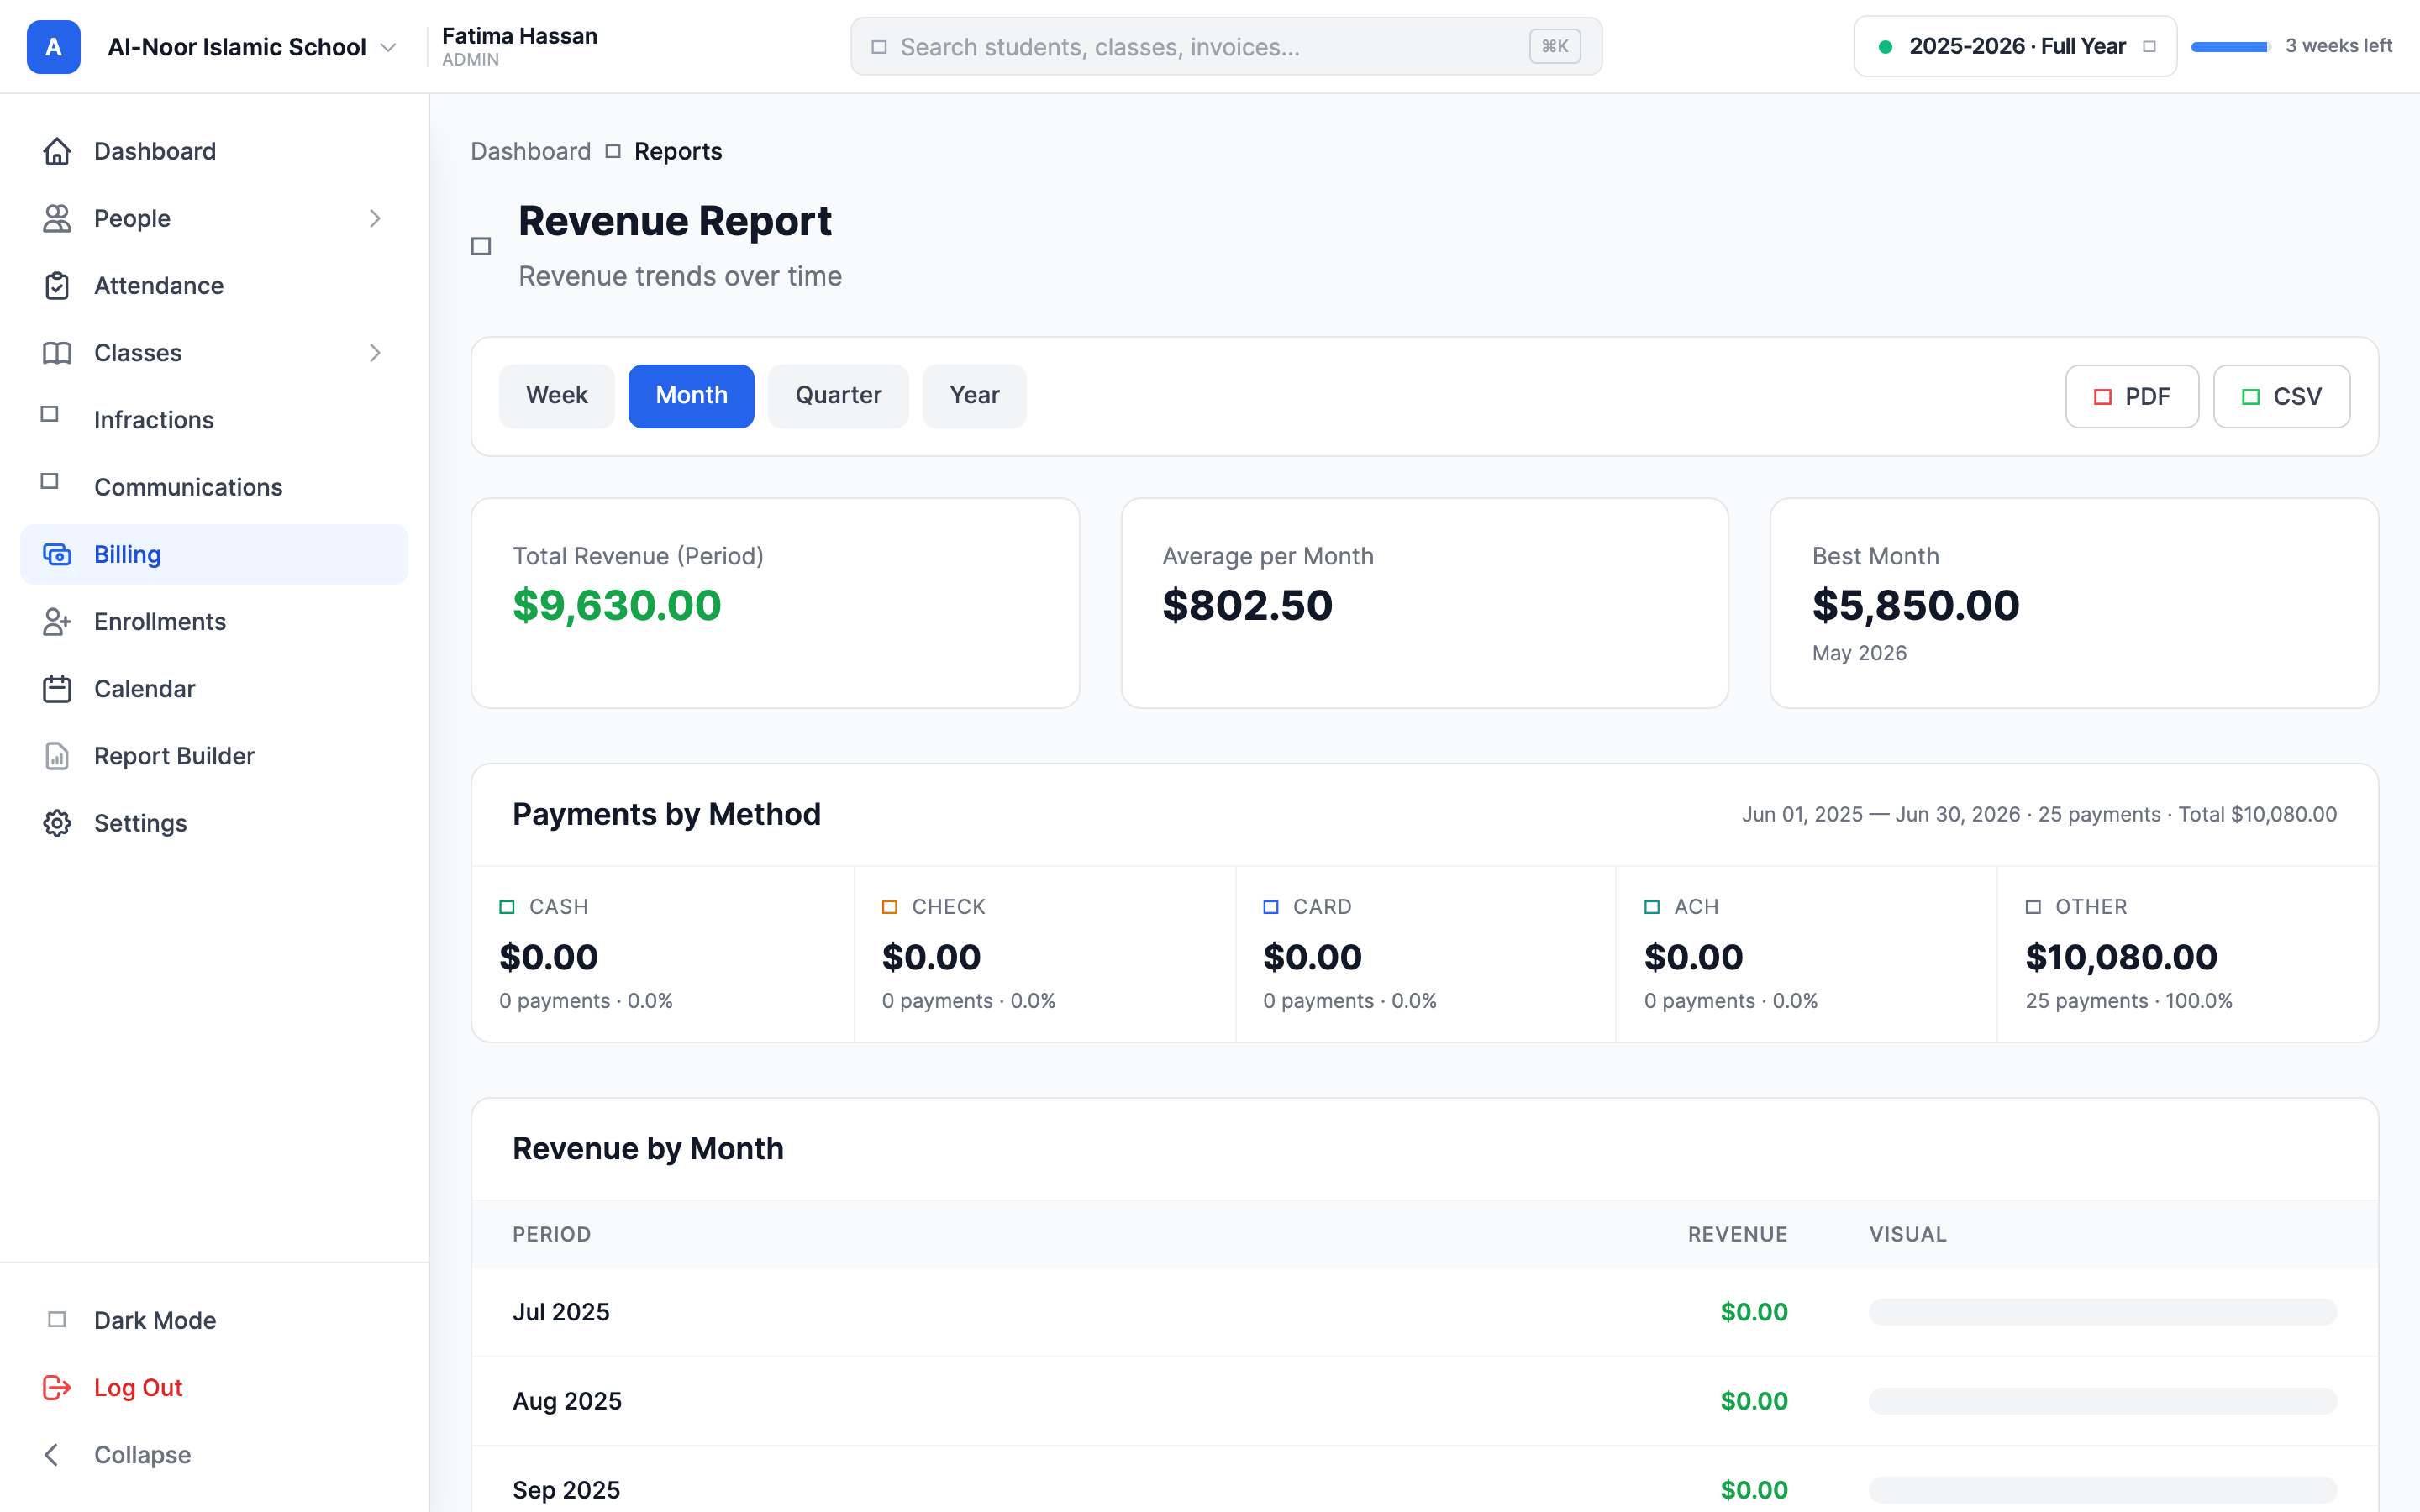Expand the People submenu chevron

375,218
